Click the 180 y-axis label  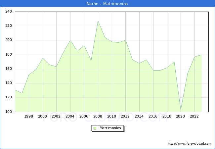point(9,55)
